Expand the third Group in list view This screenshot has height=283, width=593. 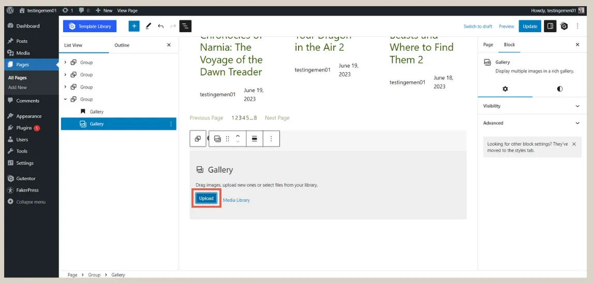coord(65,87)
